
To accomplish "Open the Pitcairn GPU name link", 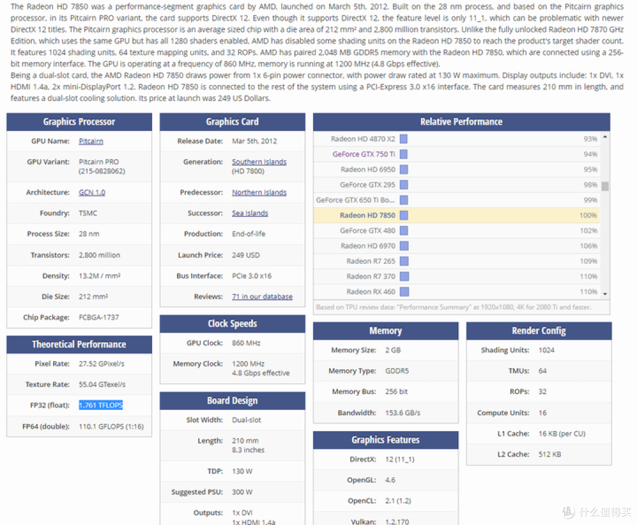I will (x=91, y=141).
